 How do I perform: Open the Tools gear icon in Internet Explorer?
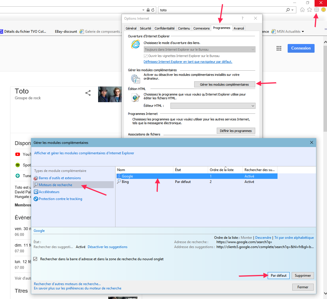(x=316, y=10)
